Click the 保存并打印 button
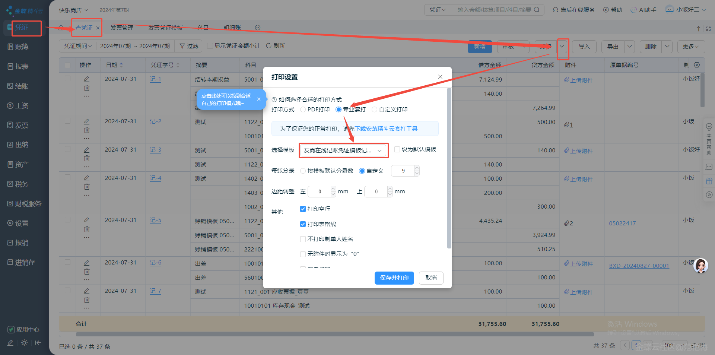 (x=394, y=278)
